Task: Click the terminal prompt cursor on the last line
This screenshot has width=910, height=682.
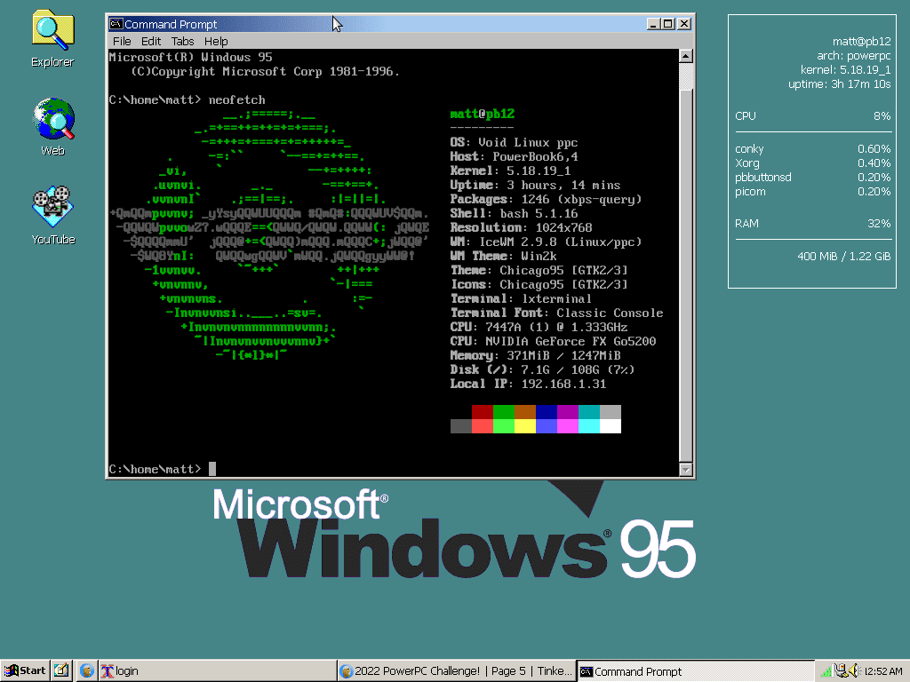Action: (x=212, y=469)
